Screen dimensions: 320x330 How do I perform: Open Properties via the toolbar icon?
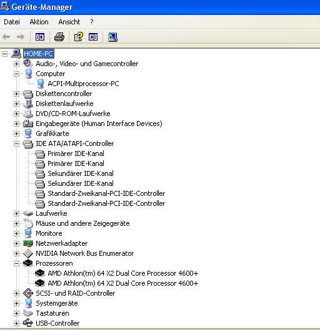[78, 37]
